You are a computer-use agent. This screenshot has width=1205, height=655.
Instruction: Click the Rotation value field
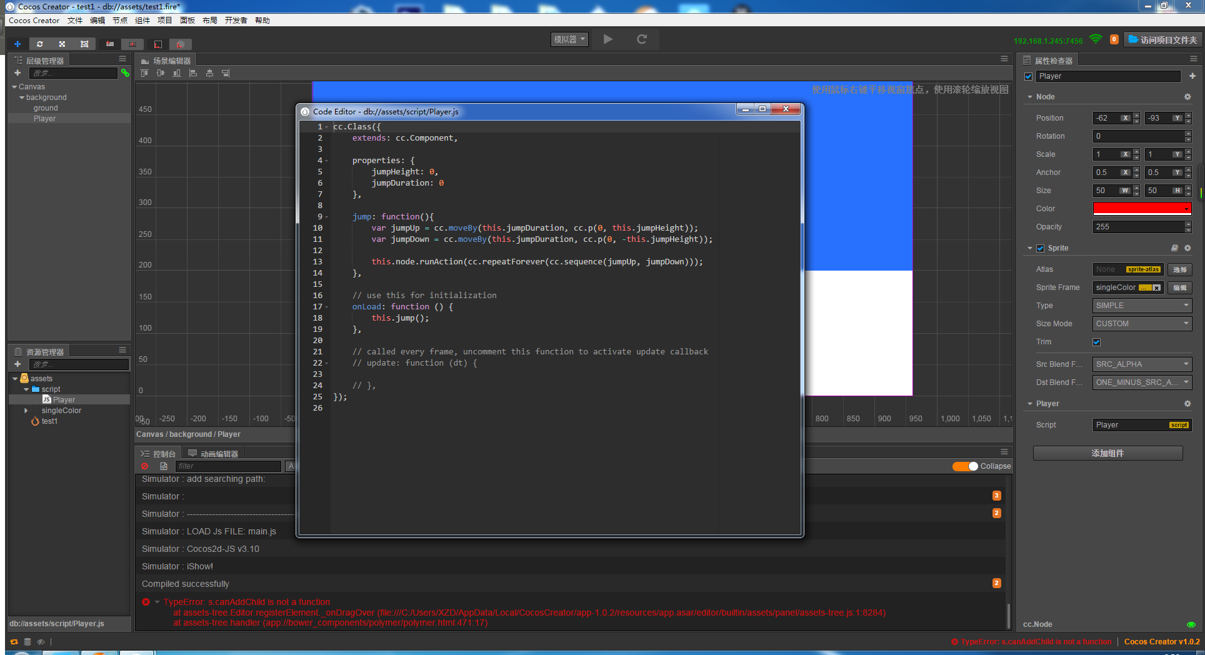[x=1139, y=136]
